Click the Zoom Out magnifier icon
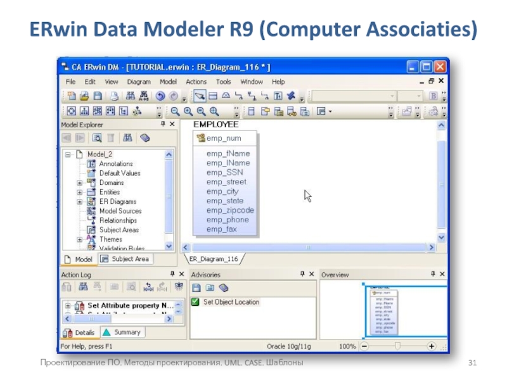This screenshot has width=507, height=380. coord(176,111)
